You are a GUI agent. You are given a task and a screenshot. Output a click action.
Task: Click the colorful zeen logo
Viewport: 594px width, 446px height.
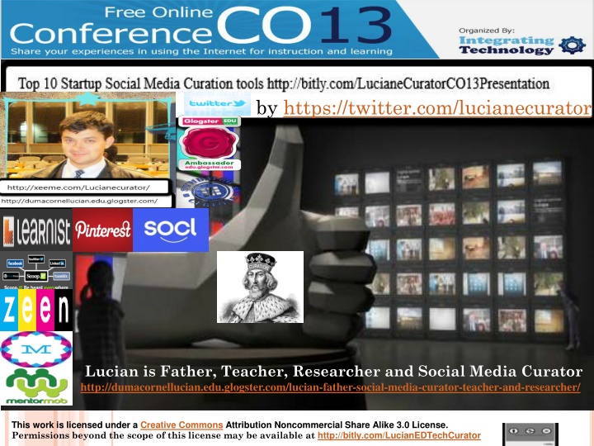(36, 310)
